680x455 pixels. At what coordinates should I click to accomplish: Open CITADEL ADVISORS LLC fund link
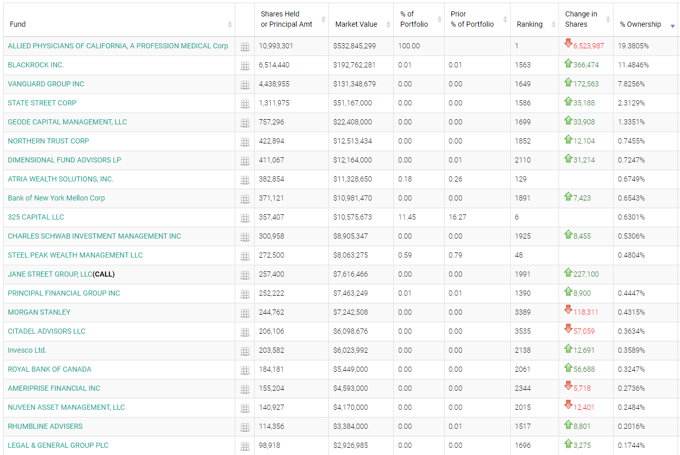pyautogui.click(x=47, y=331)
